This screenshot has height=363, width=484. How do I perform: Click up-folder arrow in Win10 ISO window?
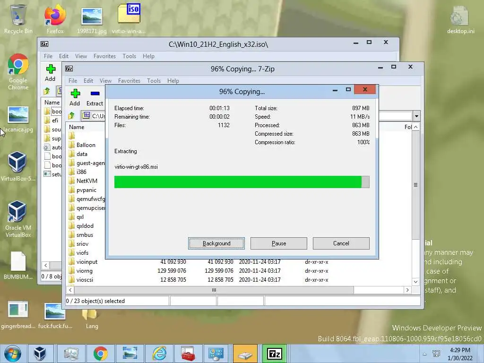(x=47, y=91)
